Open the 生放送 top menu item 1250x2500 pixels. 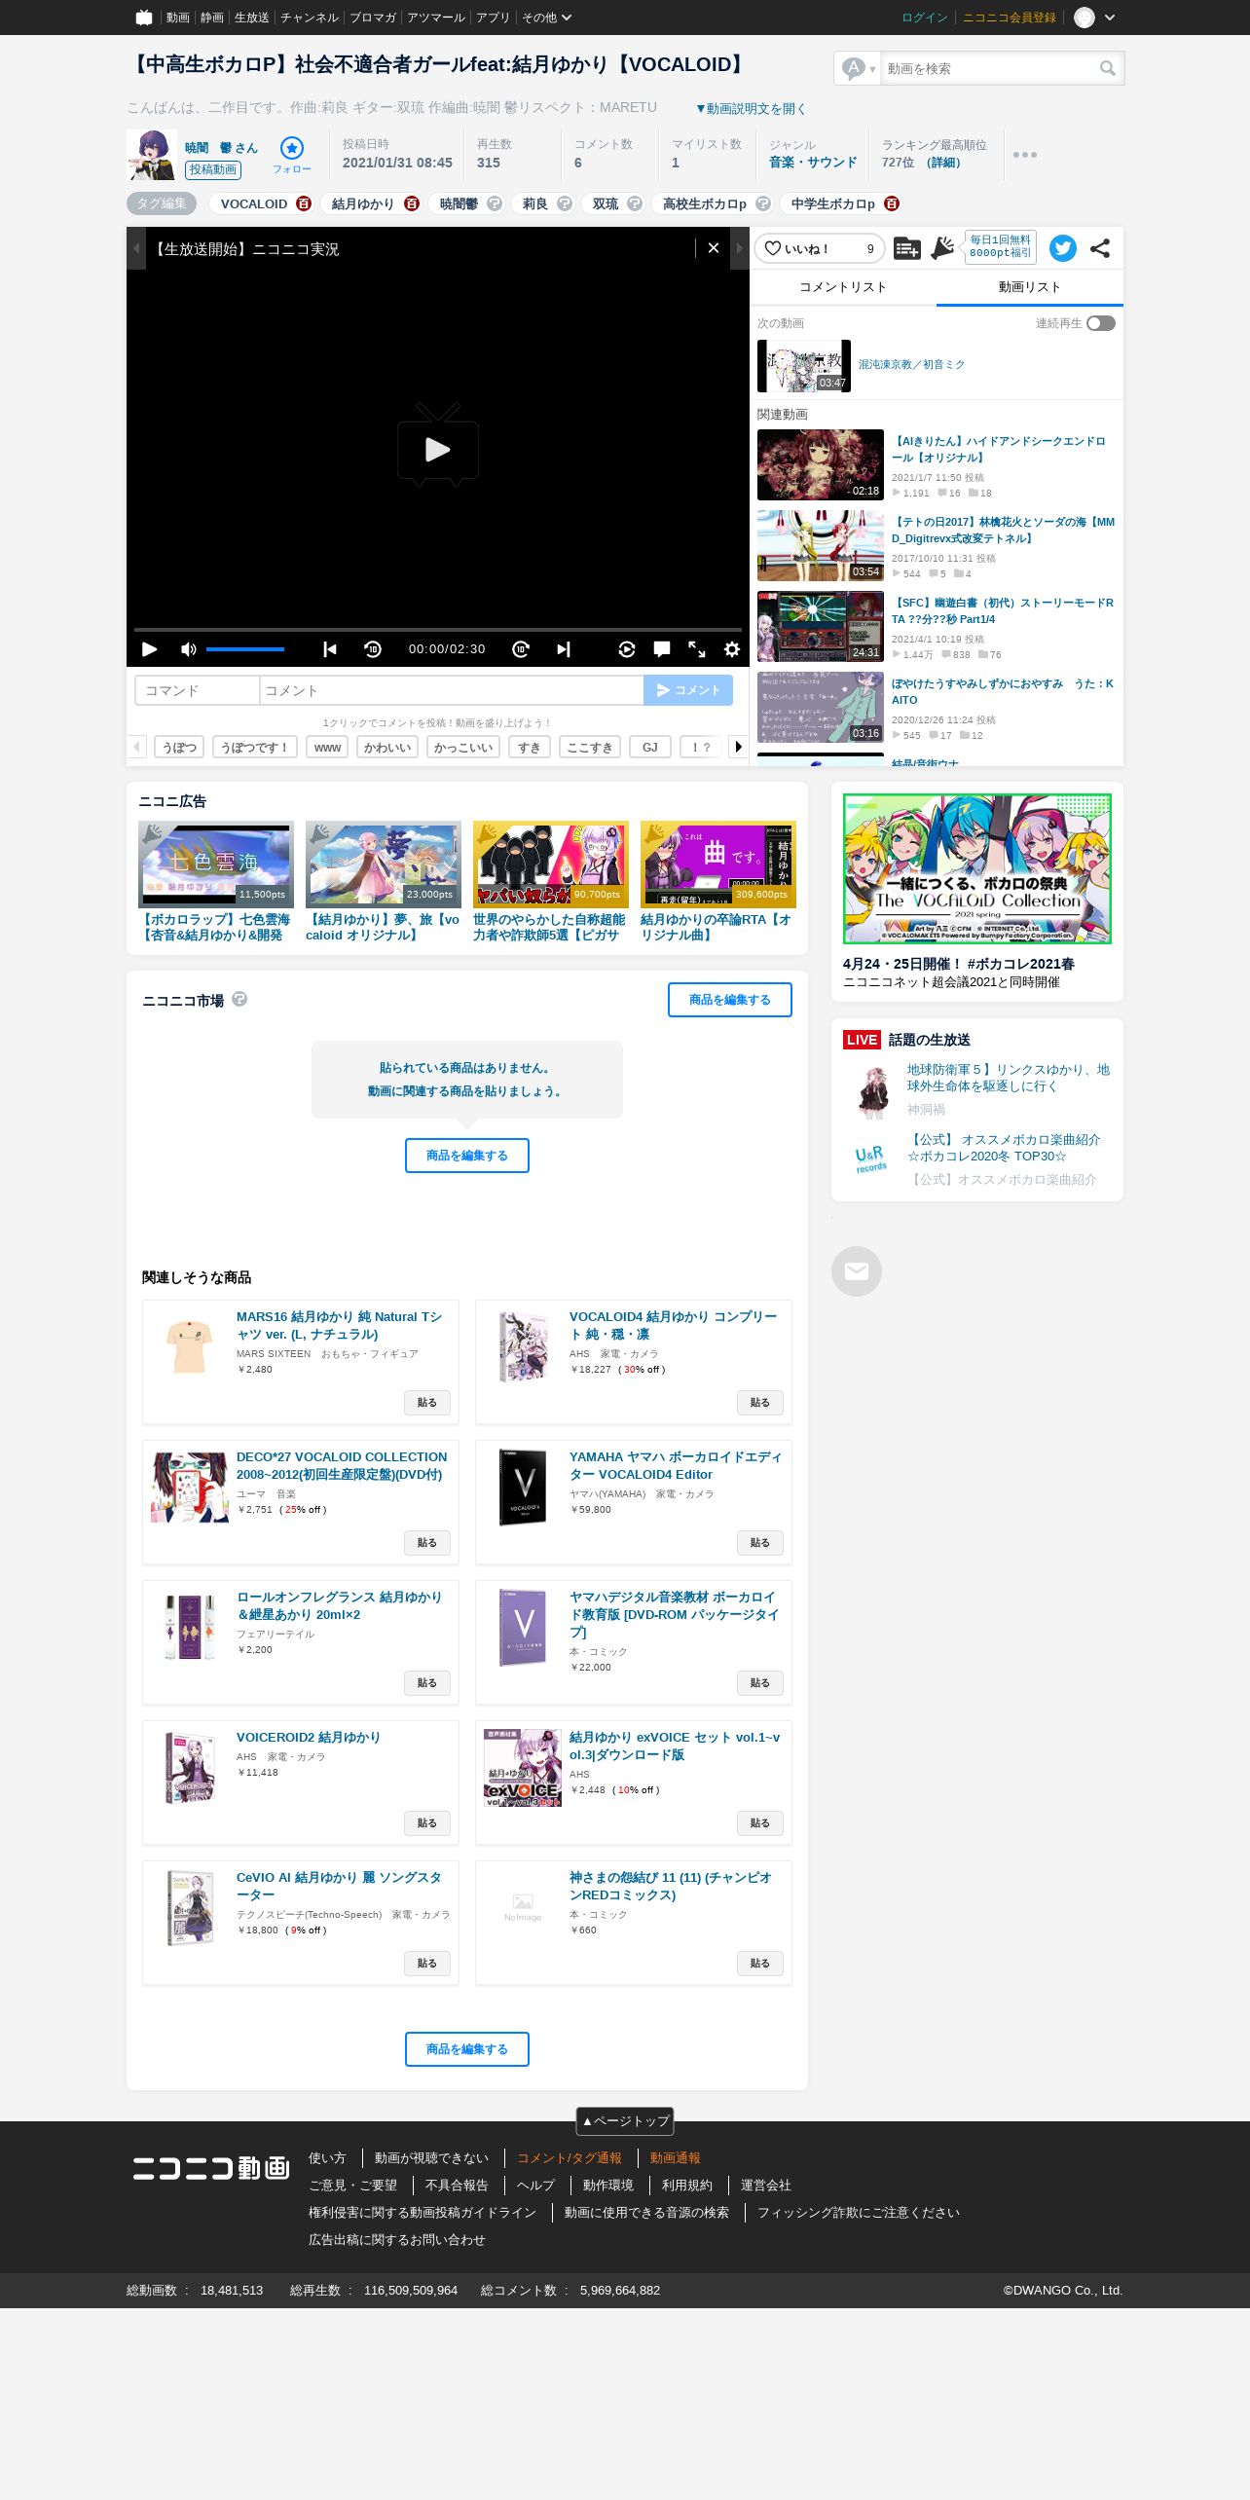pyautogui.click(x=251, y=18)
